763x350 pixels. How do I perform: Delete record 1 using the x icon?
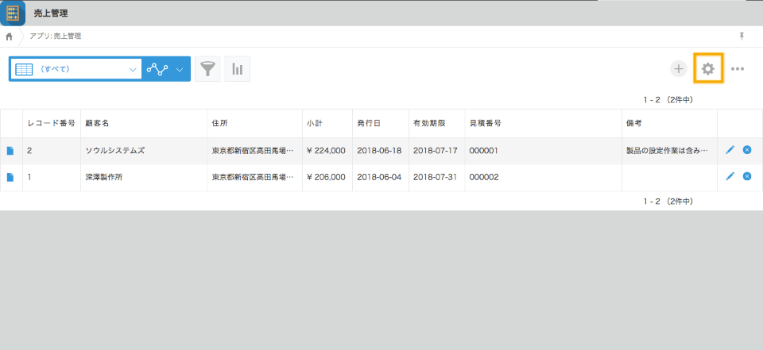(747, 176)
